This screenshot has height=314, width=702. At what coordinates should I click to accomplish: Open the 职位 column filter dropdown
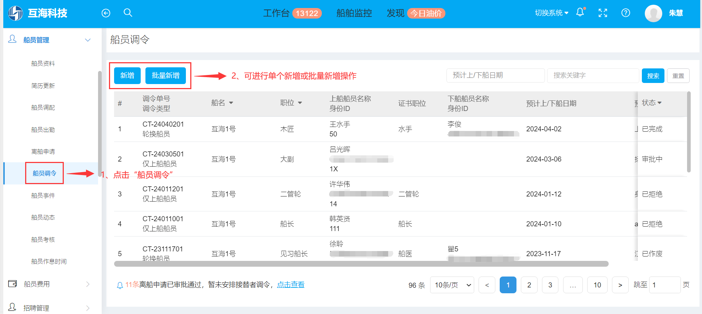tap(300, 103)
